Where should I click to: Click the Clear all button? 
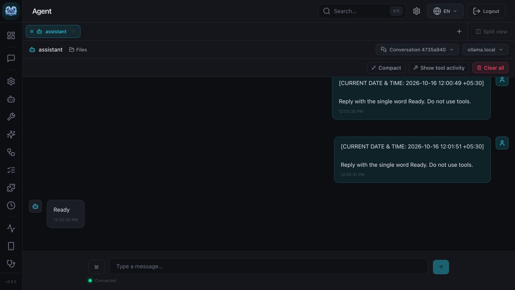point(490,68)
